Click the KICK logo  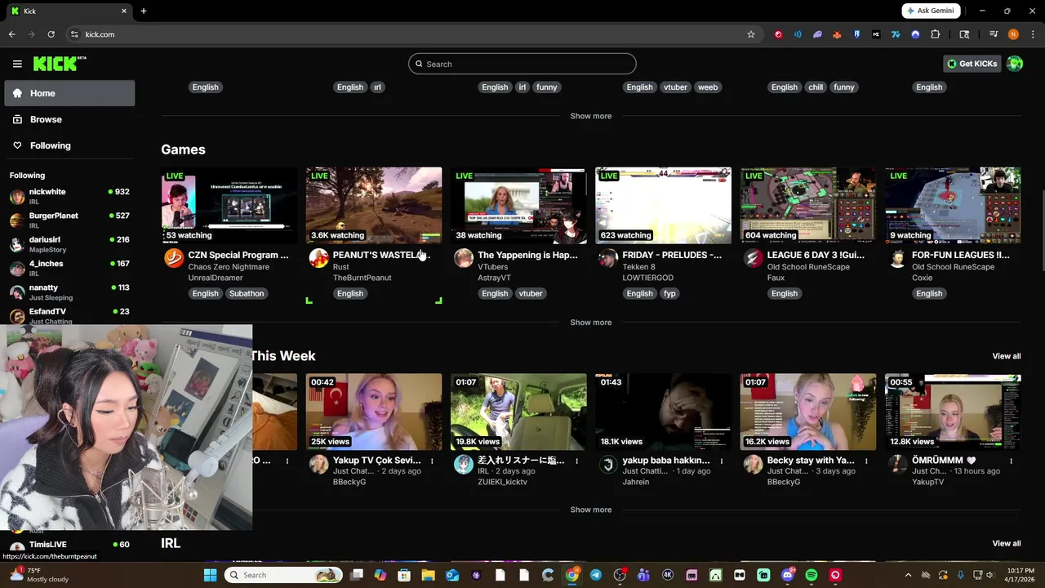click(x=60, y=64)
